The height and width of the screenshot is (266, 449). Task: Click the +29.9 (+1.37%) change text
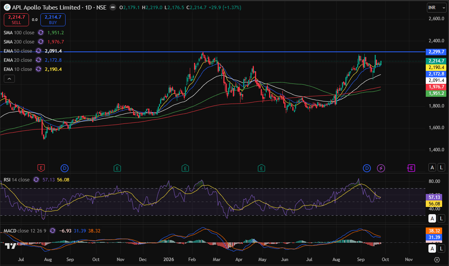(x=225, y=8)
